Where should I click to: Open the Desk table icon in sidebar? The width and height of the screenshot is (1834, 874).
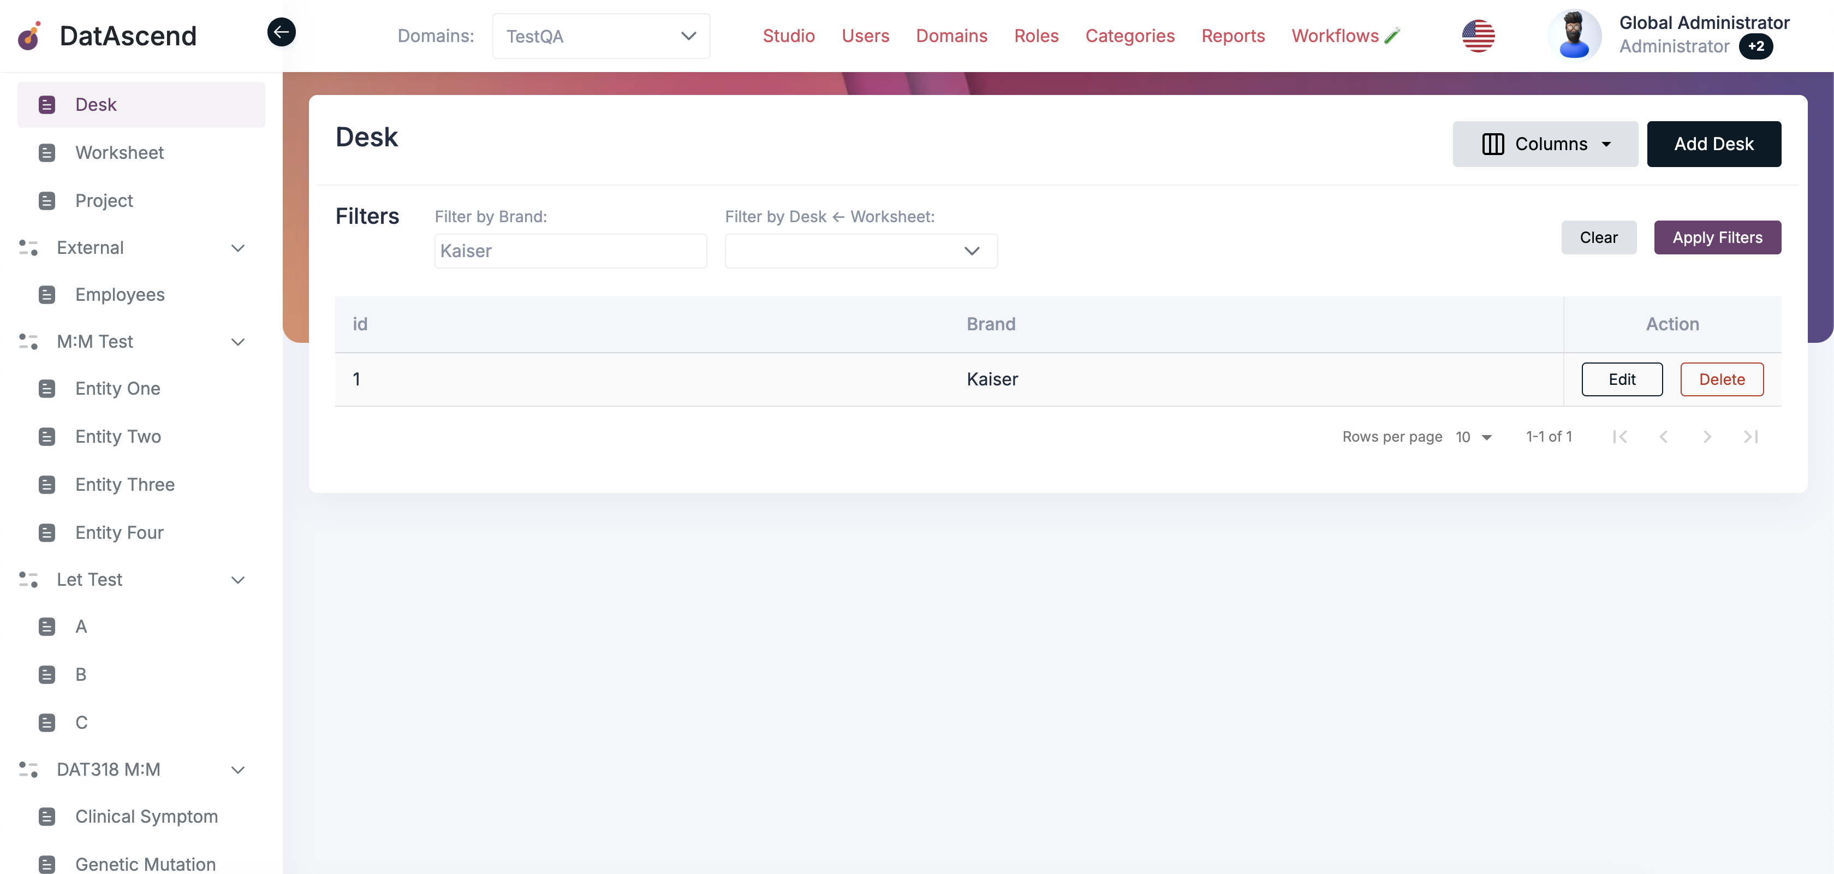(x=47, y=104)
